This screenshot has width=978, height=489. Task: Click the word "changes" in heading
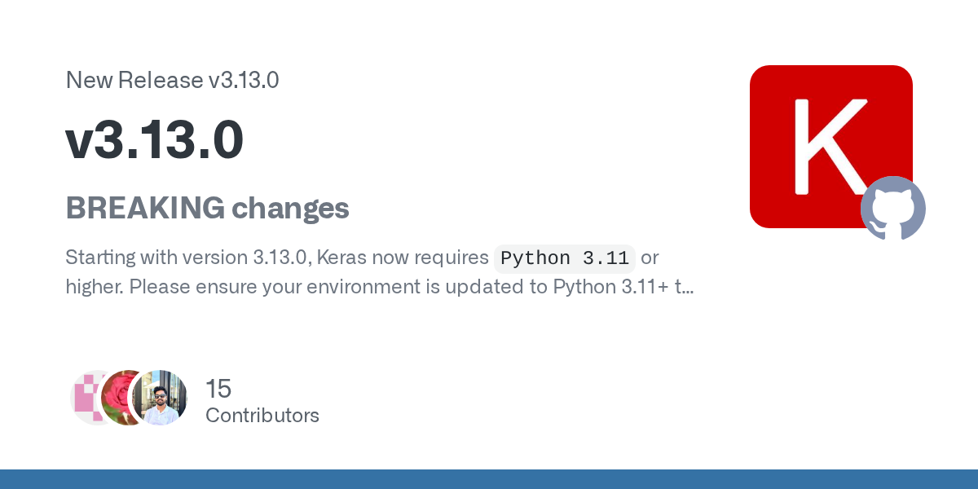[x=290, y=209]
